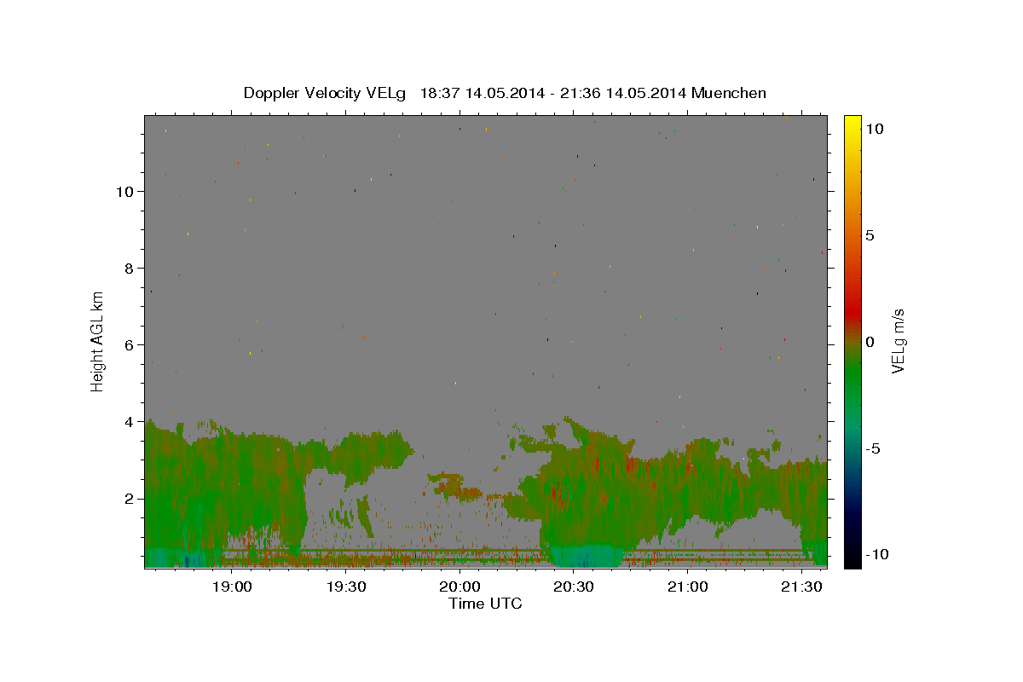Image resolution: width=1023 pixels, height=682 pixels.
Task: Click the height tick label 8
Action: (130, 268)
